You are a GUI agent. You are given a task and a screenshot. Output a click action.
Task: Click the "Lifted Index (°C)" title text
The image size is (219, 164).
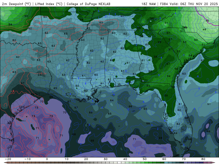[x=49, y=4]
